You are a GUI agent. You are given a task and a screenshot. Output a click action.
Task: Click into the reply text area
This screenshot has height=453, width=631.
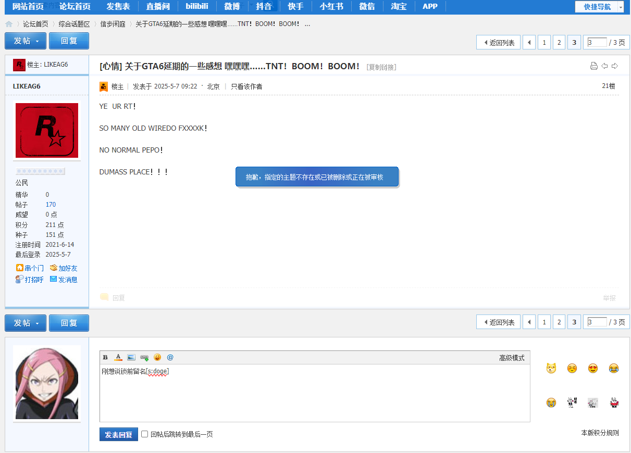click(x=315, y=393)
